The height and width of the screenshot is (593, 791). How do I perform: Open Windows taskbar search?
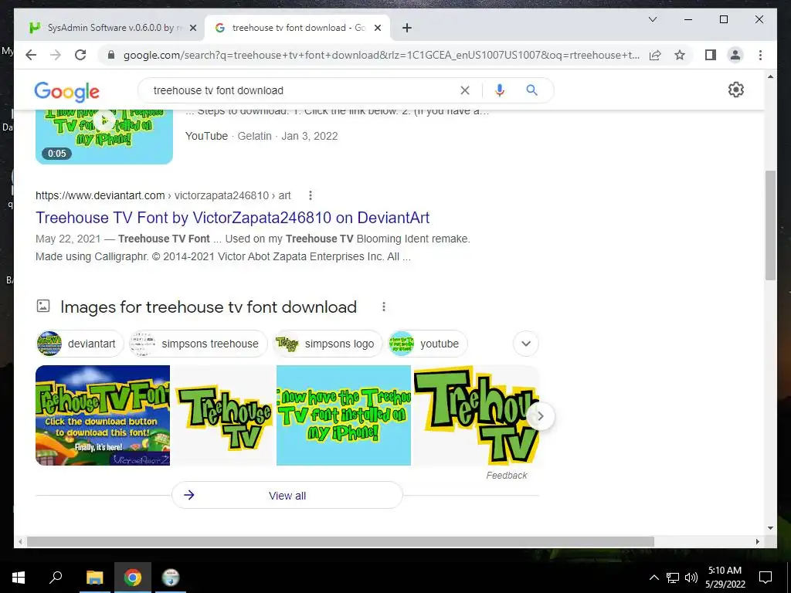click(56, 578)
